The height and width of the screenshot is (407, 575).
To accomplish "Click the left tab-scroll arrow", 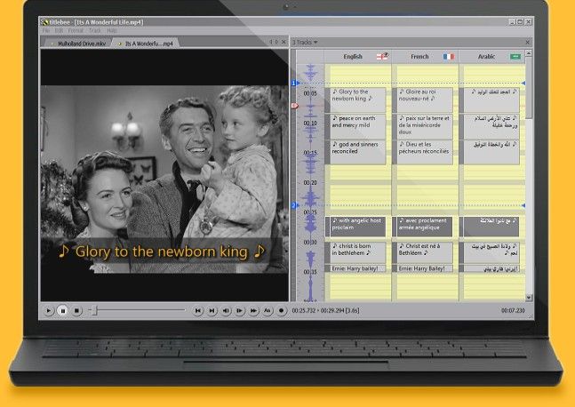I will pyautogui.click(x=271, y=42).
